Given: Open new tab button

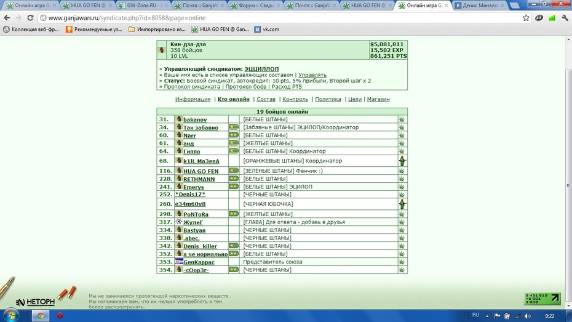Looking at the screenshot, I should pyautogui.click(x=514, y=6).
